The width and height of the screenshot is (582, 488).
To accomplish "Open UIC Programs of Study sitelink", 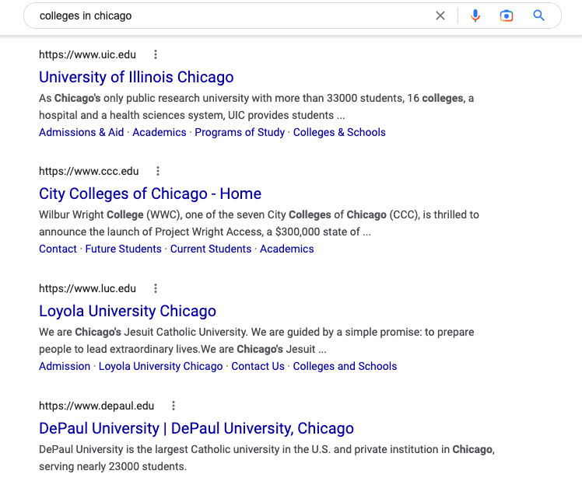I will (x=240, y=132).
